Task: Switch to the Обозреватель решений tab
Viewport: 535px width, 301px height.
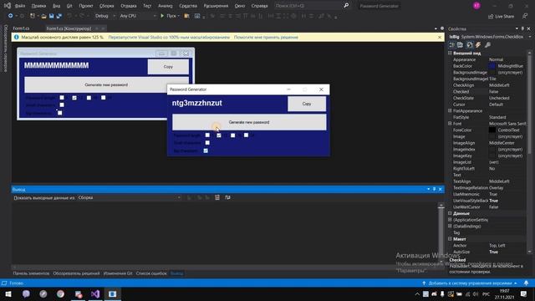Action: point(76,273)
